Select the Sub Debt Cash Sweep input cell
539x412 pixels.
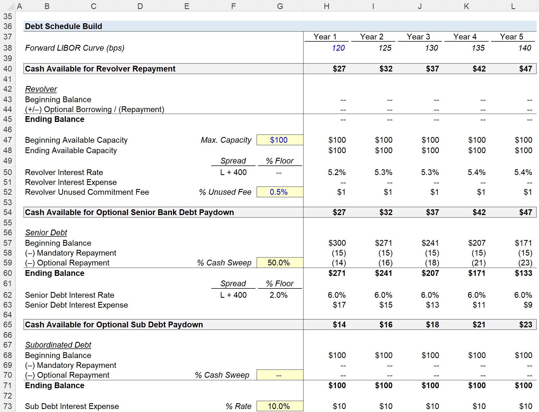(279, 375)
